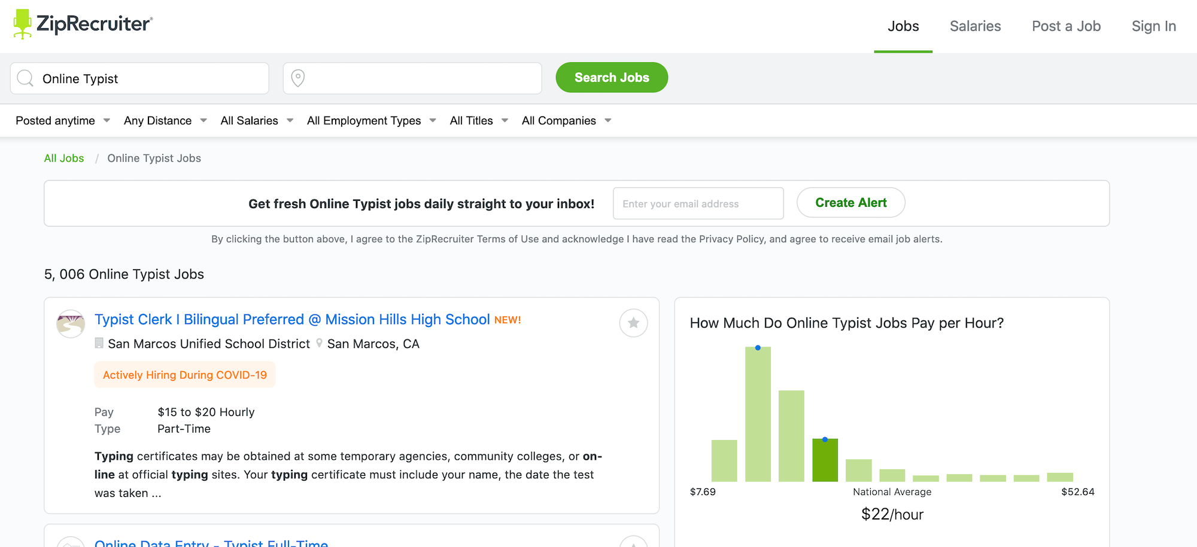Focus the email address input field
1197x547 pixels.
698,204
